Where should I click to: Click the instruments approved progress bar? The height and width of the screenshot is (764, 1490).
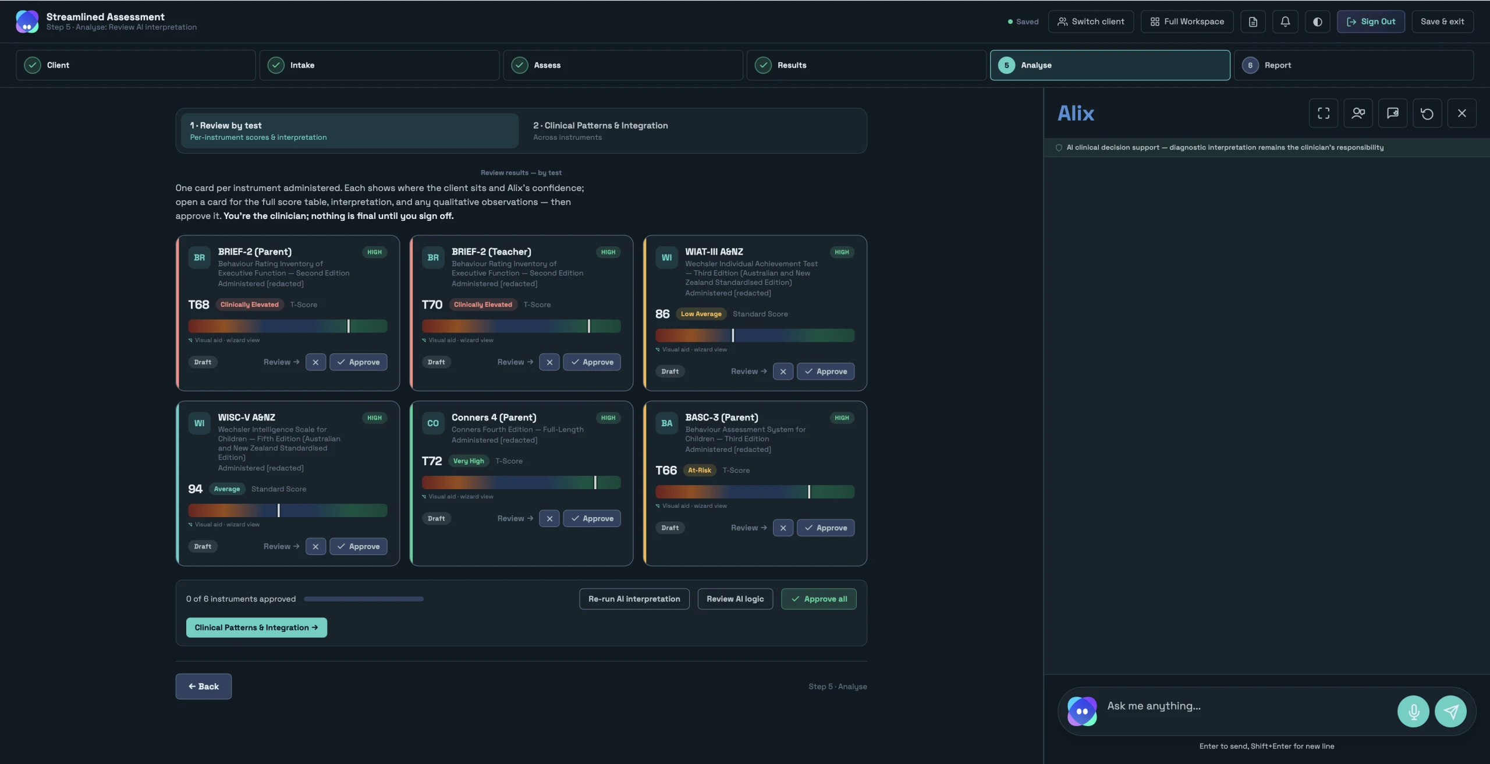pyautogui.click(x=364, y=599)
